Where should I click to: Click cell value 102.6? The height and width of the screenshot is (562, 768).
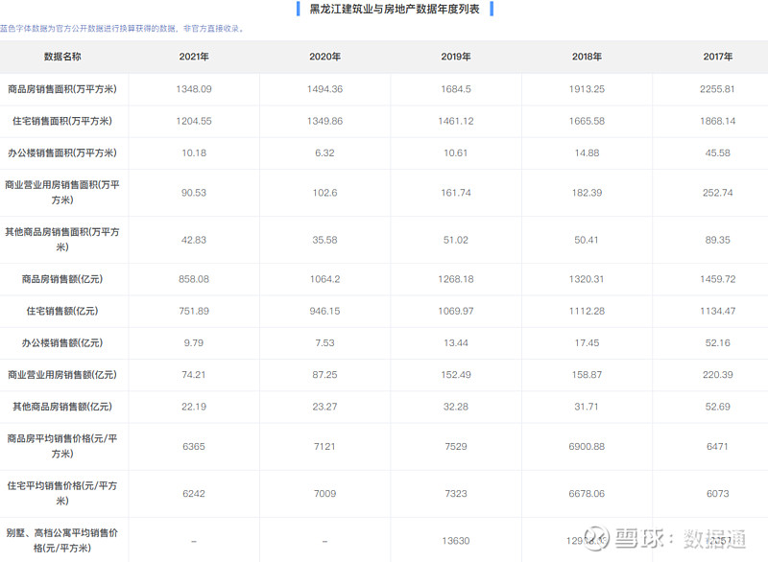[324, 192]
